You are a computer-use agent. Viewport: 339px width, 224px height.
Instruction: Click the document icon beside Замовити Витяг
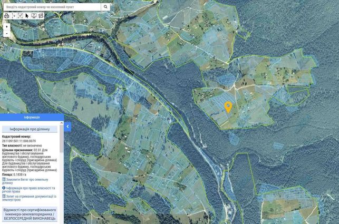point(4,179)
